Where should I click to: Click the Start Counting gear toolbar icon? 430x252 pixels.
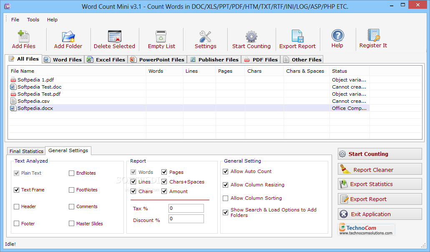(x=251, y=36)
